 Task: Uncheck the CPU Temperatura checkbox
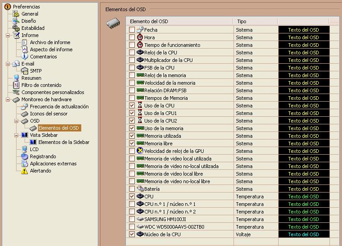132,197
